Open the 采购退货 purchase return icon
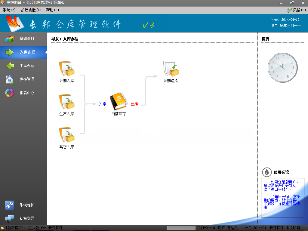 click(x=171, y=69)
